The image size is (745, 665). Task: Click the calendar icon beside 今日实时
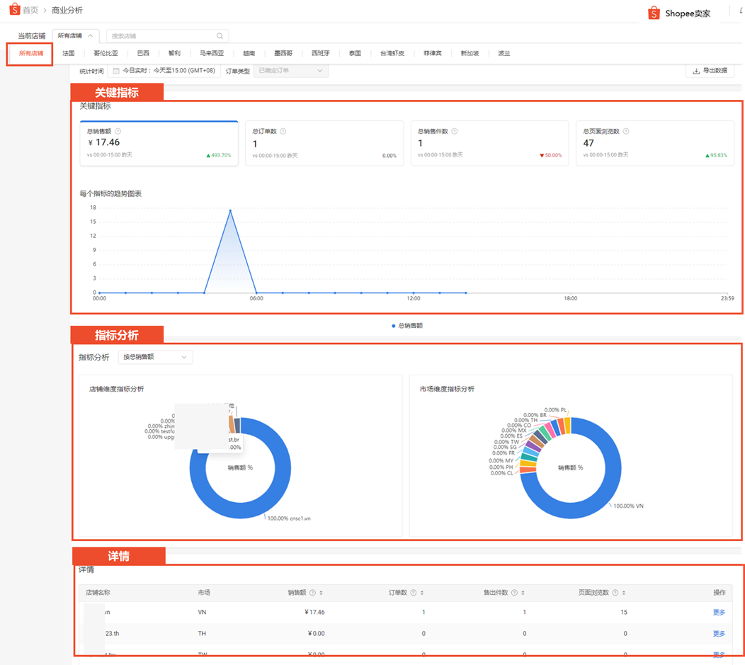point(116,71)
